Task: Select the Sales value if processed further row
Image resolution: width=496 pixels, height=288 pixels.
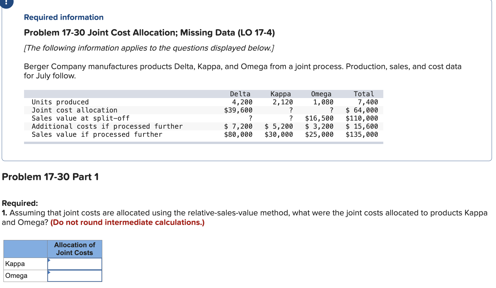Action: [x=97, y=134]
